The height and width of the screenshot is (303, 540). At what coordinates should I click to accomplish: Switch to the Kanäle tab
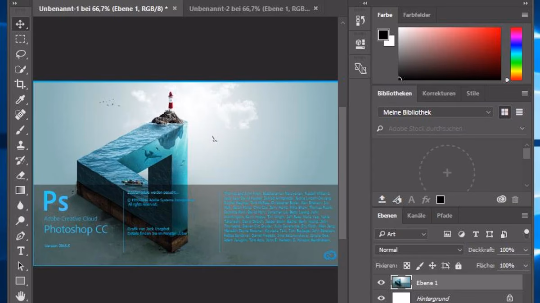pos(416,216)
